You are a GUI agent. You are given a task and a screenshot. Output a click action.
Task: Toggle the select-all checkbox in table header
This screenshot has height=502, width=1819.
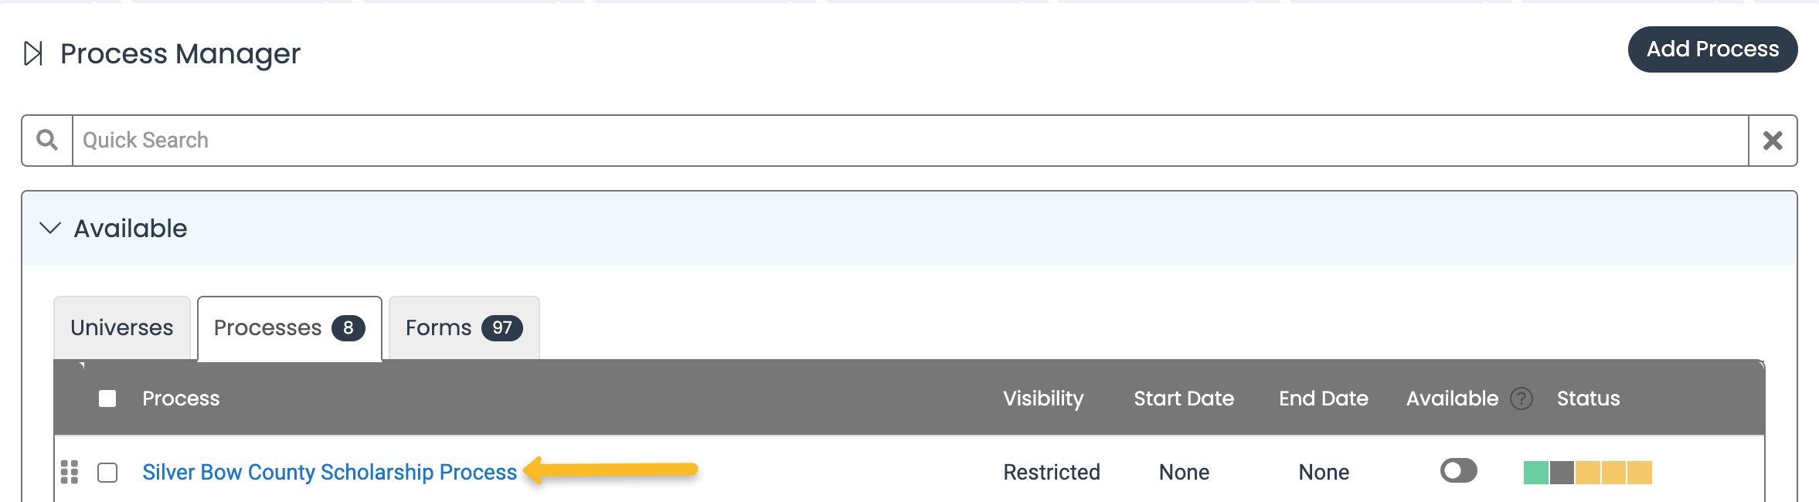pyautogui.click(x=107, y=398)
